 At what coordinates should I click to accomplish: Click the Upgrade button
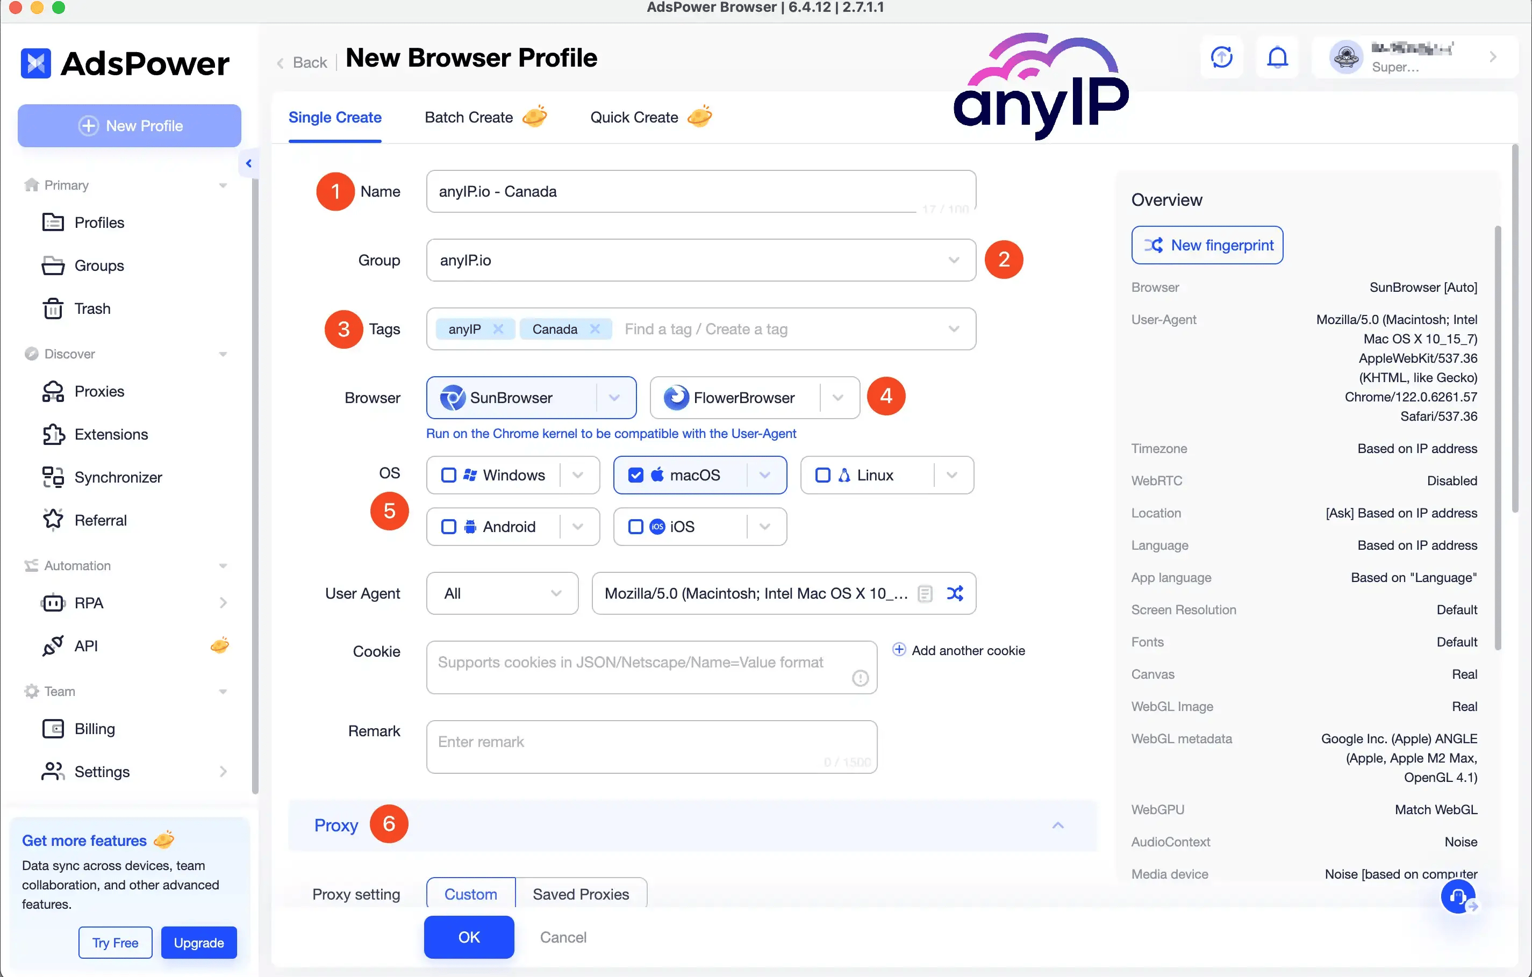click(x=198, y=943)
